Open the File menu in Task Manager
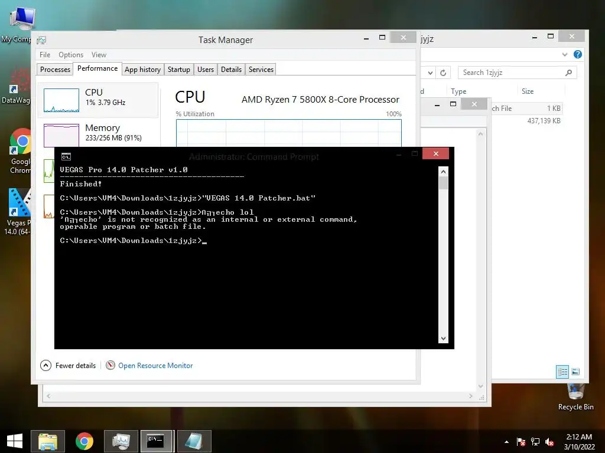Viewport: 605px width, 453px height. click(x=45, y=55)
